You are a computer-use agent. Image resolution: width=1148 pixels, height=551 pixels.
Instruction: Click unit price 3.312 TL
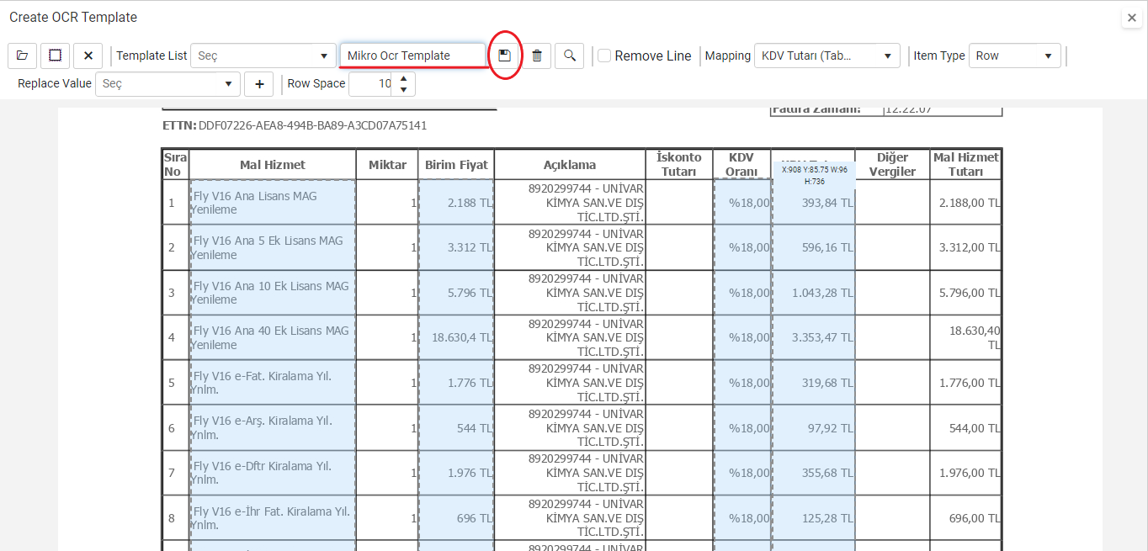(x=470, y=247)
